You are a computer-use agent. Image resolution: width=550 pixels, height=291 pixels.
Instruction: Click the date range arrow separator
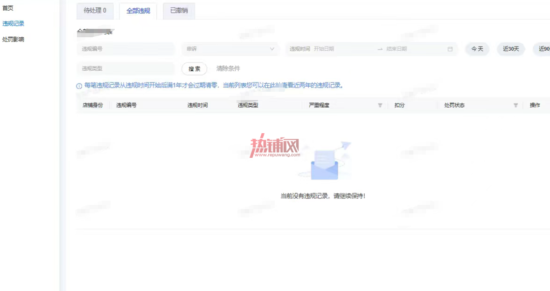(380, 49)
